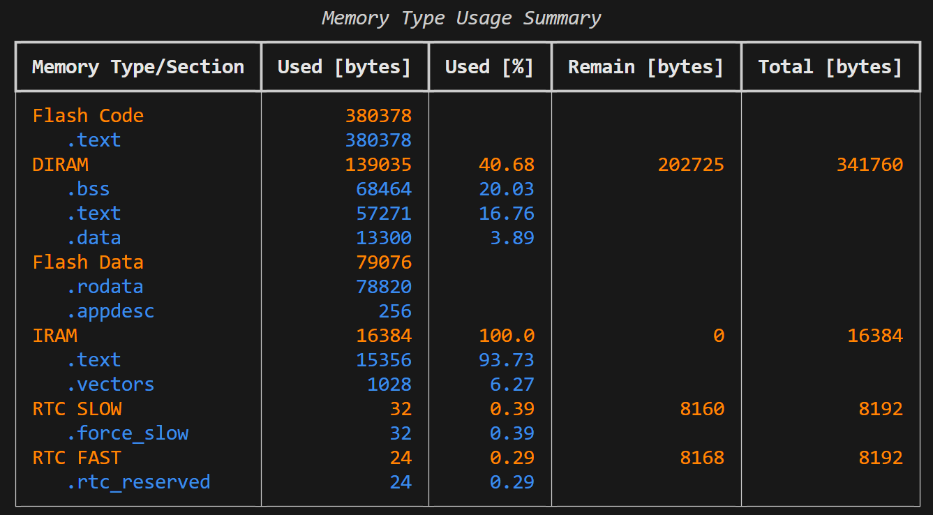Image resolution: width=933 pixels, height=515 pixels.
Task: Select the value 15356
Action: click(x=384, y=360)
